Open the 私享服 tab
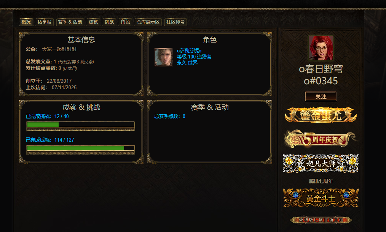Screen dimensions: 386x232 [x=44, y=22]
